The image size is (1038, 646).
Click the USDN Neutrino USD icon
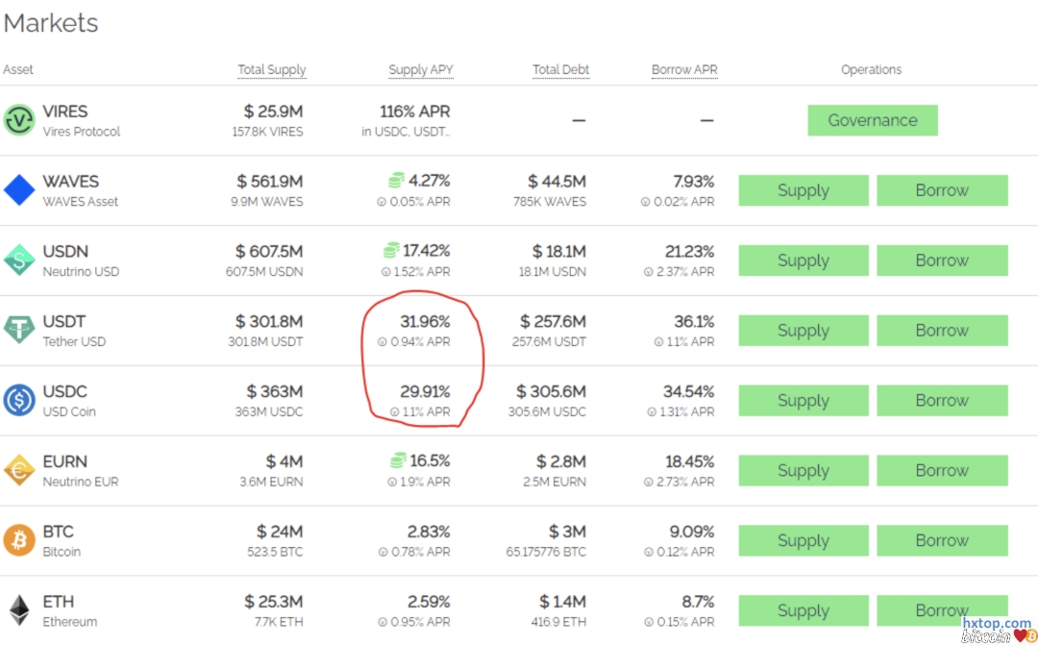click(19, 261)
